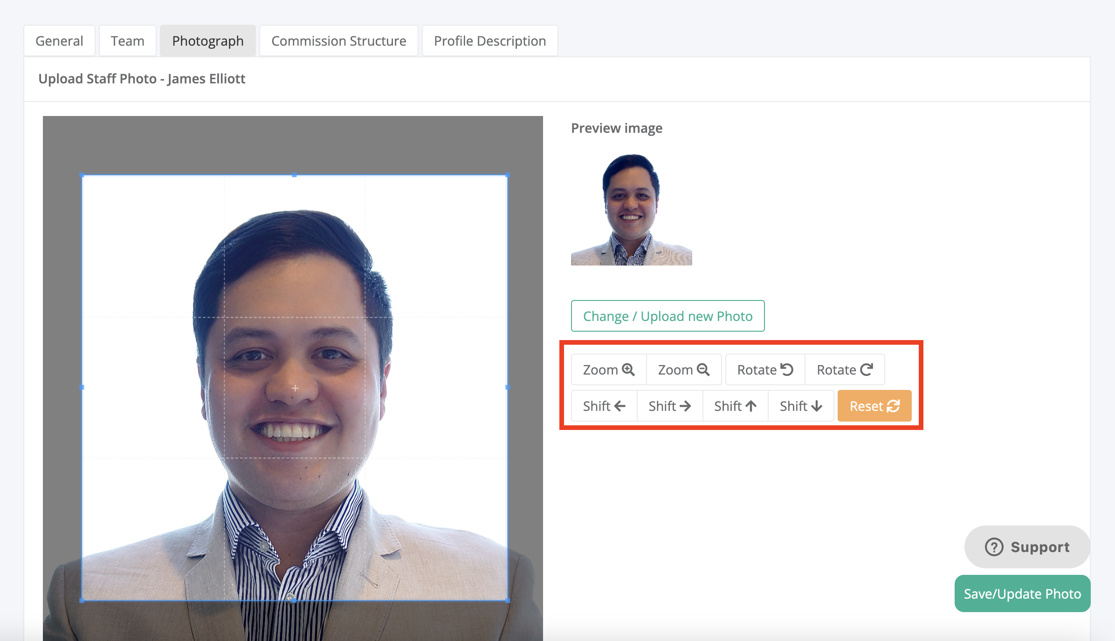Click the crop box center crosshair
This screenshot has height=641, width=1115.
coord(295,388)
